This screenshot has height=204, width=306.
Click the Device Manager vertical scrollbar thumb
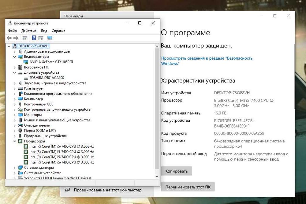click(x=157, y=109)
